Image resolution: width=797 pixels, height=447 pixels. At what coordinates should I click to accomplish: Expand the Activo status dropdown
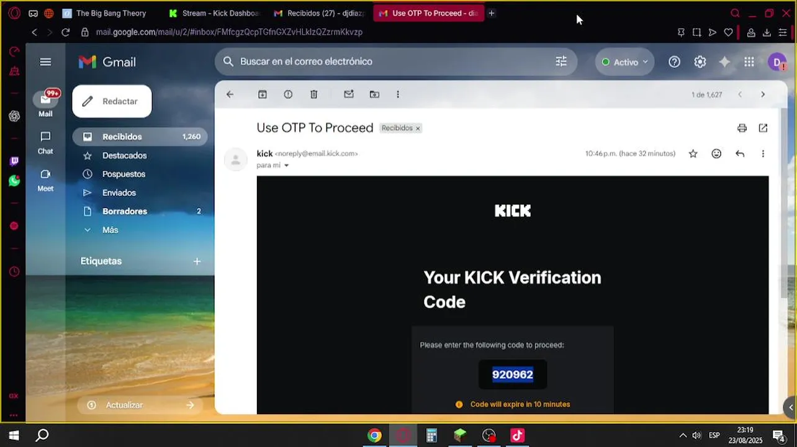[624, 62]
